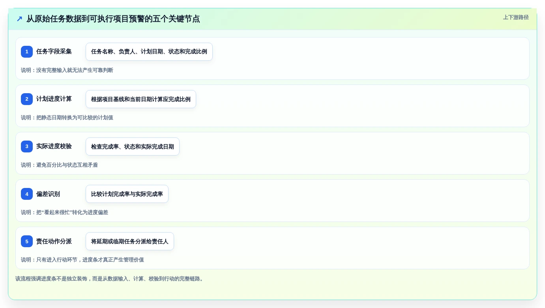Click the 检查完成率、状态和实际完成日期 box

click(x=133, y=146)
